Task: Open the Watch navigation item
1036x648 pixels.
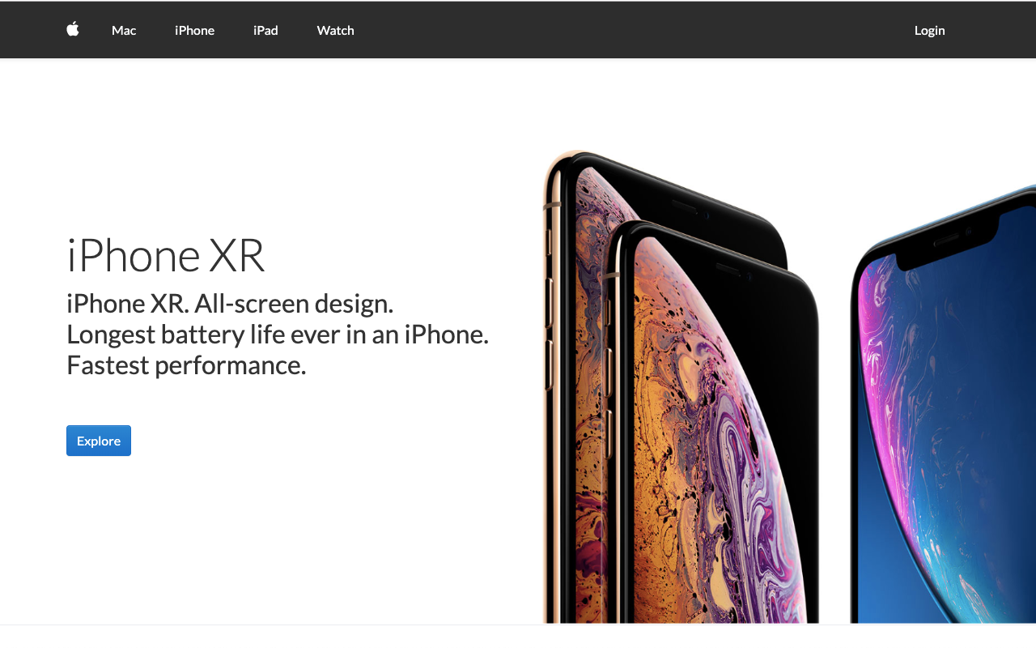Action: coord(335,30)
